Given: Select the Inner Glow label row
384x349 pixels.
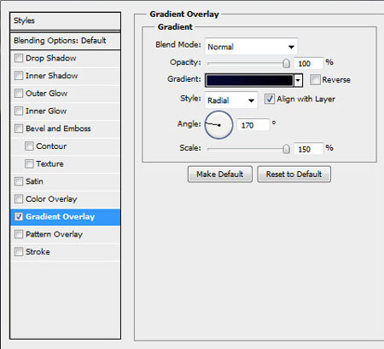Looking at the screenshot, I should click(46, 111).
